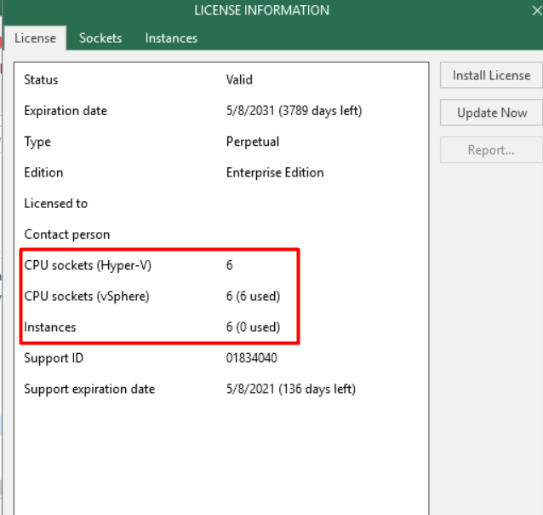The height and width of the screenshot is (515, 543).
Task: Select the License tab
Action: pos(35,38)
